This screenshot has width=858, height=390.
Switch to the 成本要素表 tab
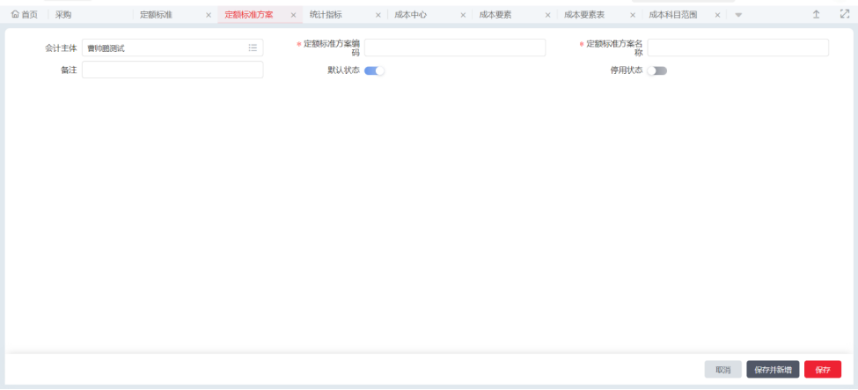(584, 15)
